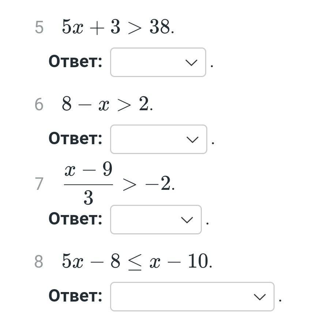328x326 pixels.
Task: Click the "Ответ:" label under question 7
Action: click(x=75, y=219)
